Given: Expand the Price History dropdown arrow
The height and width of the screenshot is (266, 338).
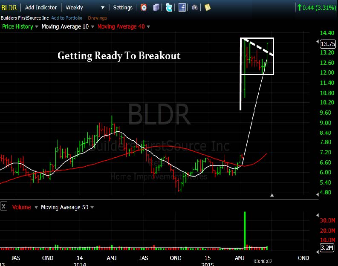Looking at the screenshot, I should click(36, 27).
